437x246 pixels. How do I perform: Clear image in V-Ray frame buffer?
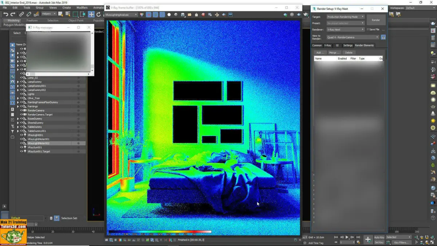197,15
